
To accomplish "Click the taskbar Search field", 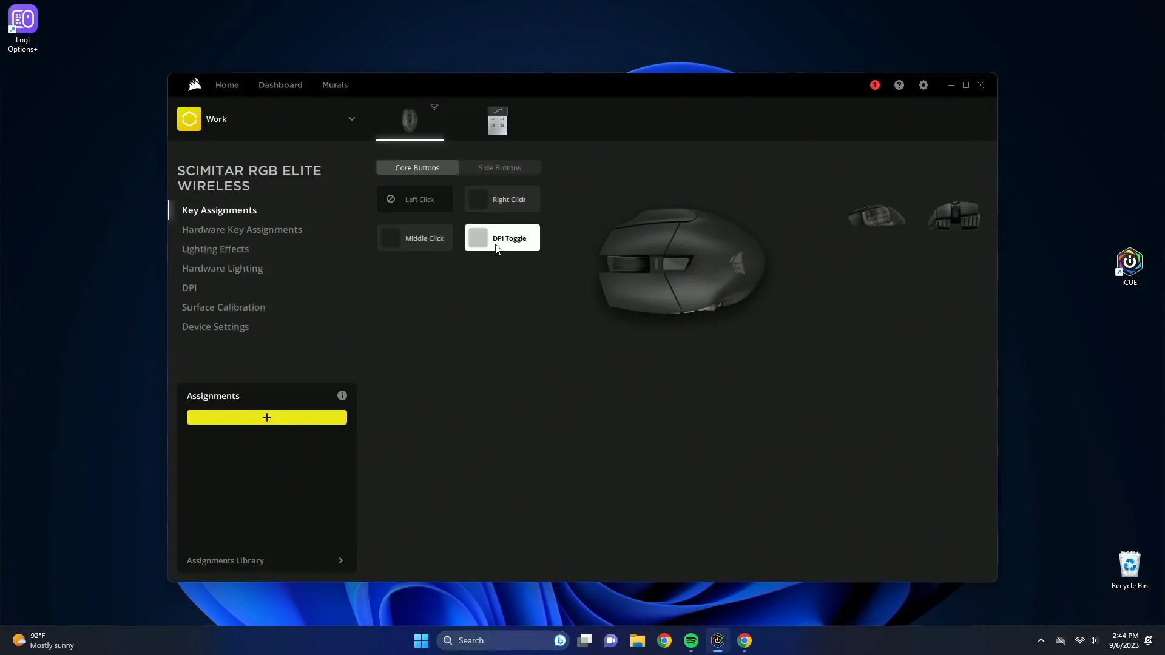I will (x=502, y=640).
